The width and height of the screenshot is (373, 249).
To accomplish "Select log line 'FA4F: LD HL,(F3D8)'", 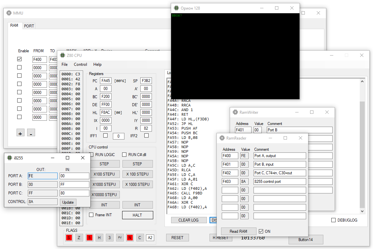I will pyautogui.click(x=188, y=119).
